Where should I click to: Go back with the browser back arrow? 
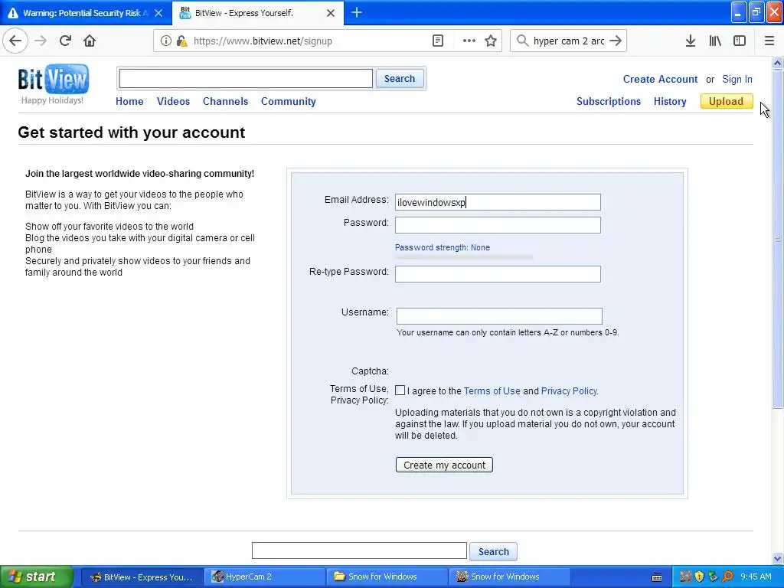(x=15, y=41)
